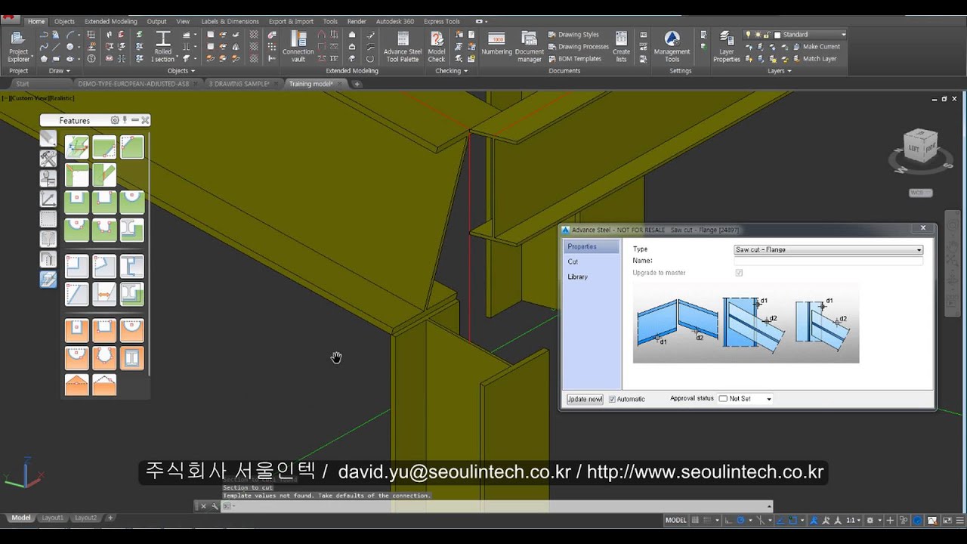Open the Labels & Dimensions tab
967x544 pixels.
click(x=230, y=21)
